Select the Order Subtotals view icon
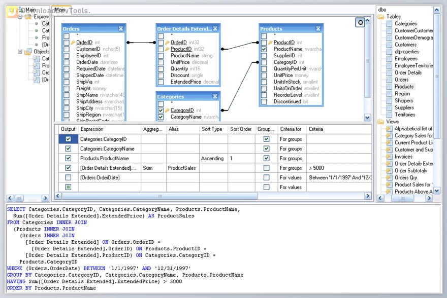447x298 pixels. coord(389,171)
